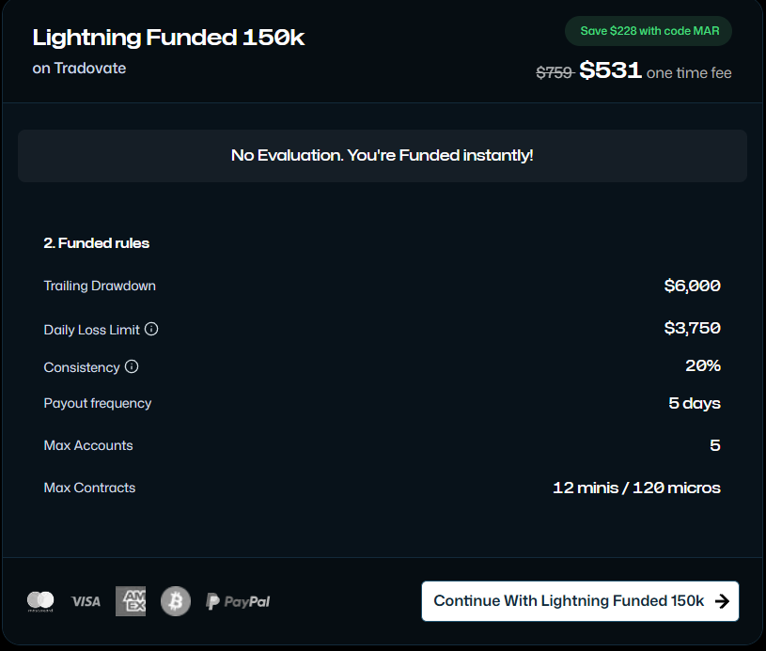Click the Mastercard payment icon
Screen dimensions: 766x651
tap(40, 601)
